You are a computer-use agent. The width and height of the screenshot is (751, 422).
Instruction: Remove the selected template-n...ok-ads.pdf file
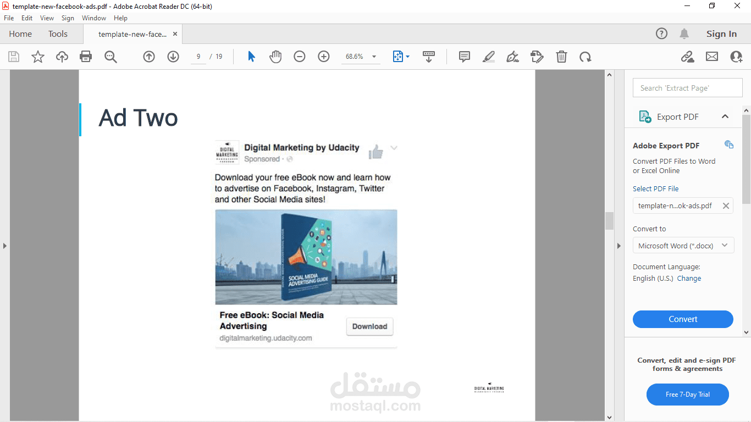point(726,206)
